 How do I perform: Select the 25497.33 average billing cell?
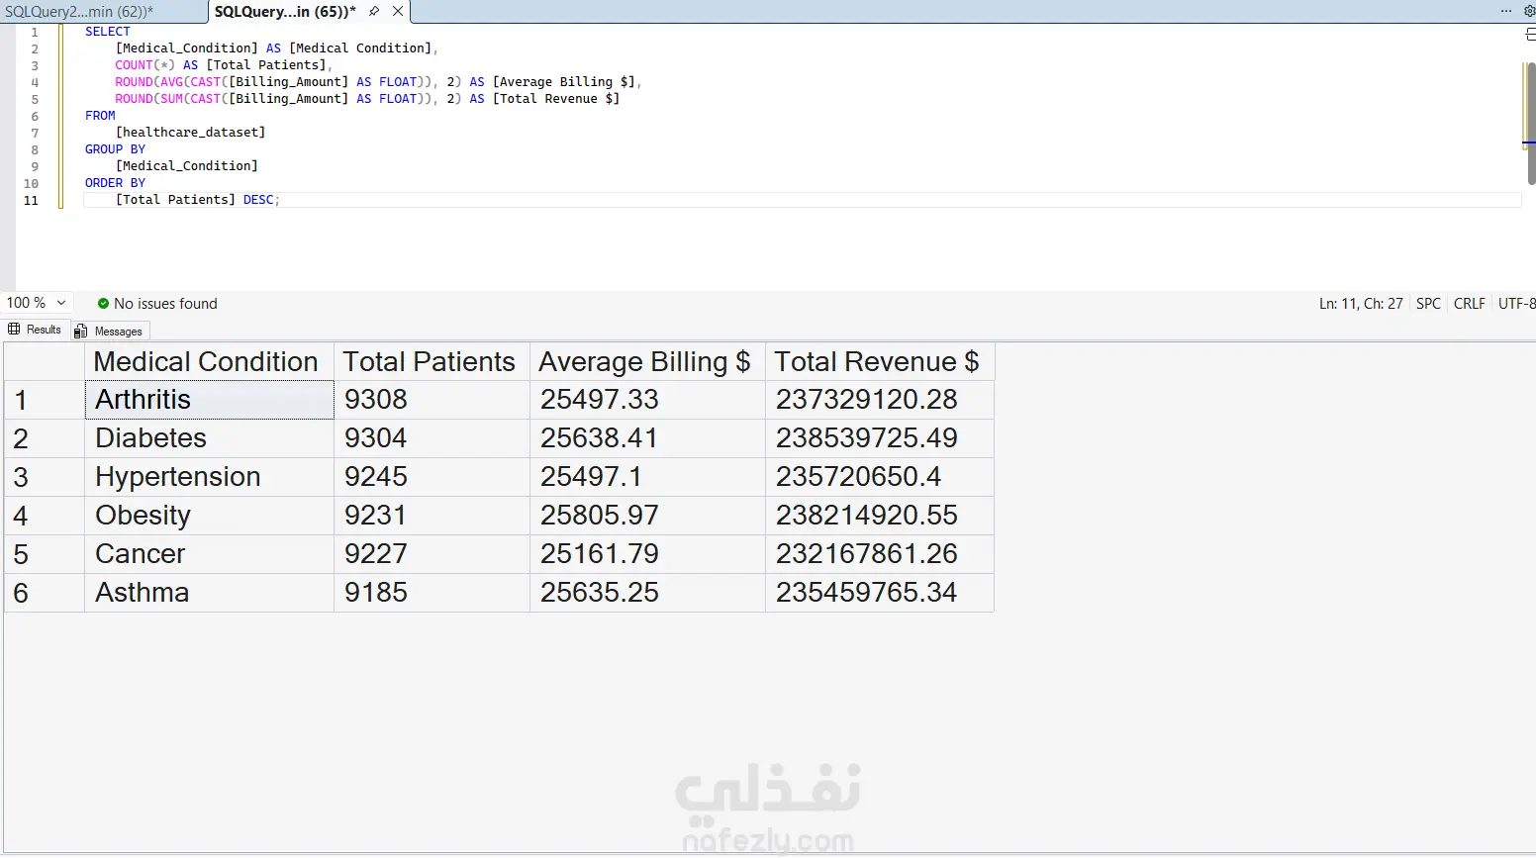[647, 400]
